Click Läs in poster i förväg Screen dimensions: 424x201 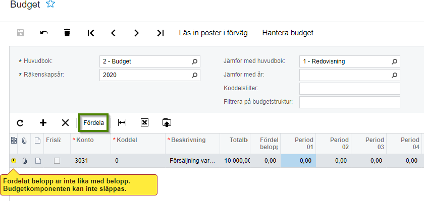[214, 33]
